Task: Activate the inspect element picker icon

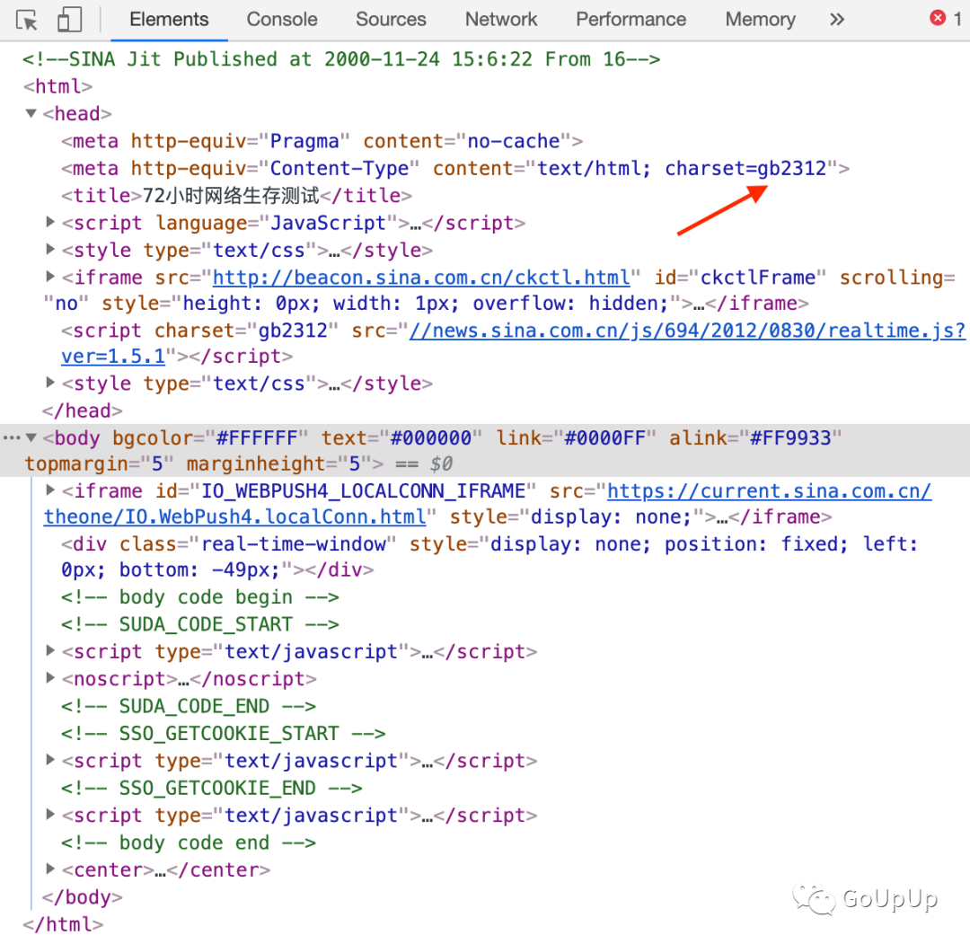Action: coord(27,20)
